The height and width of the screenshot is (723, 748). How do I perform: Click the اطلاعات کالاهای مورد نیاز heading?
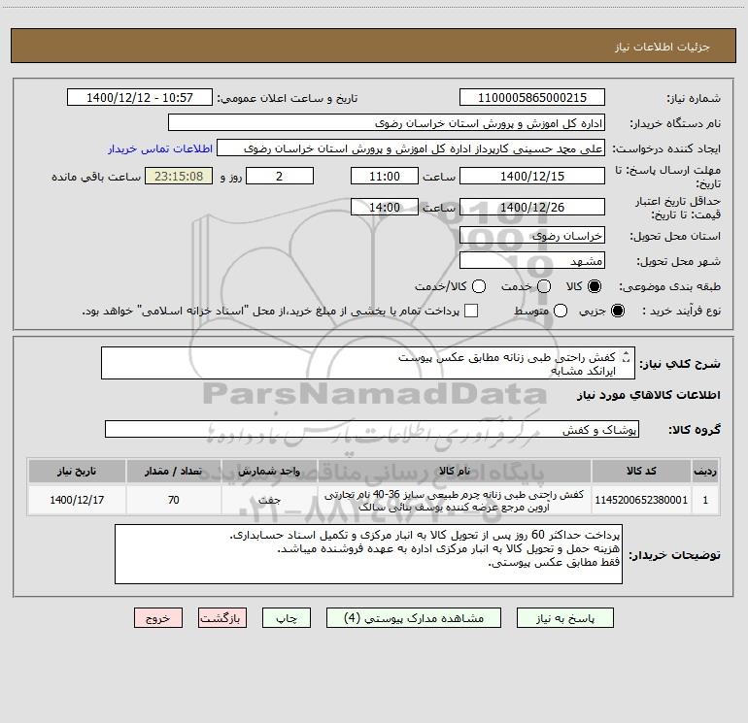(x=649, y=395)
